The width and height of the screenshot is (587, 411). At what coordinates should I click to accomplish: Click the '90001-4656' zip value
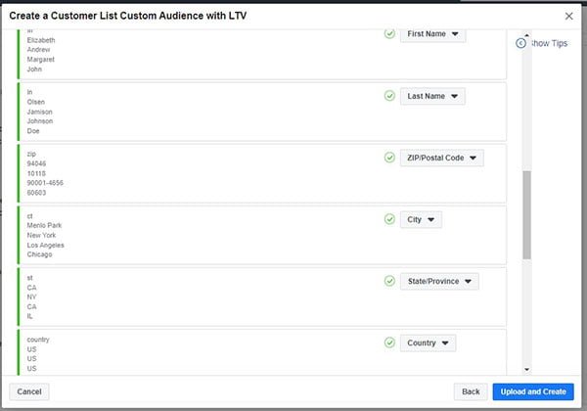coord(45,183)
